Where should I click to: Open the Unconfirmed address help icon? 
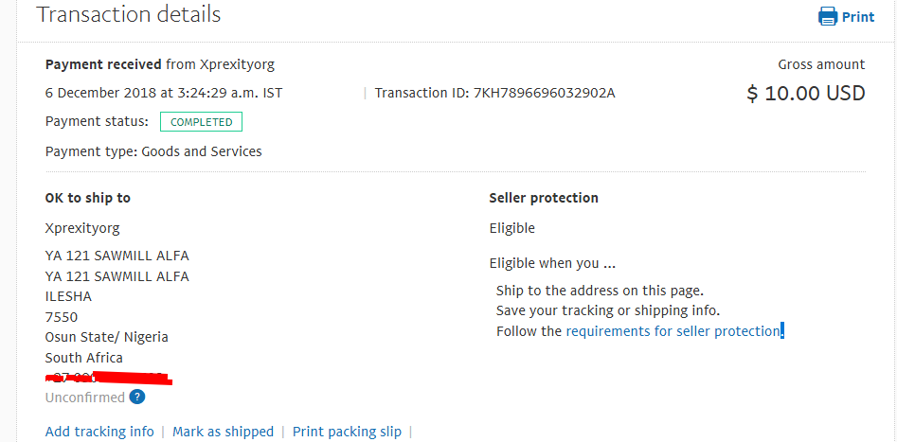tap(136, 397)
